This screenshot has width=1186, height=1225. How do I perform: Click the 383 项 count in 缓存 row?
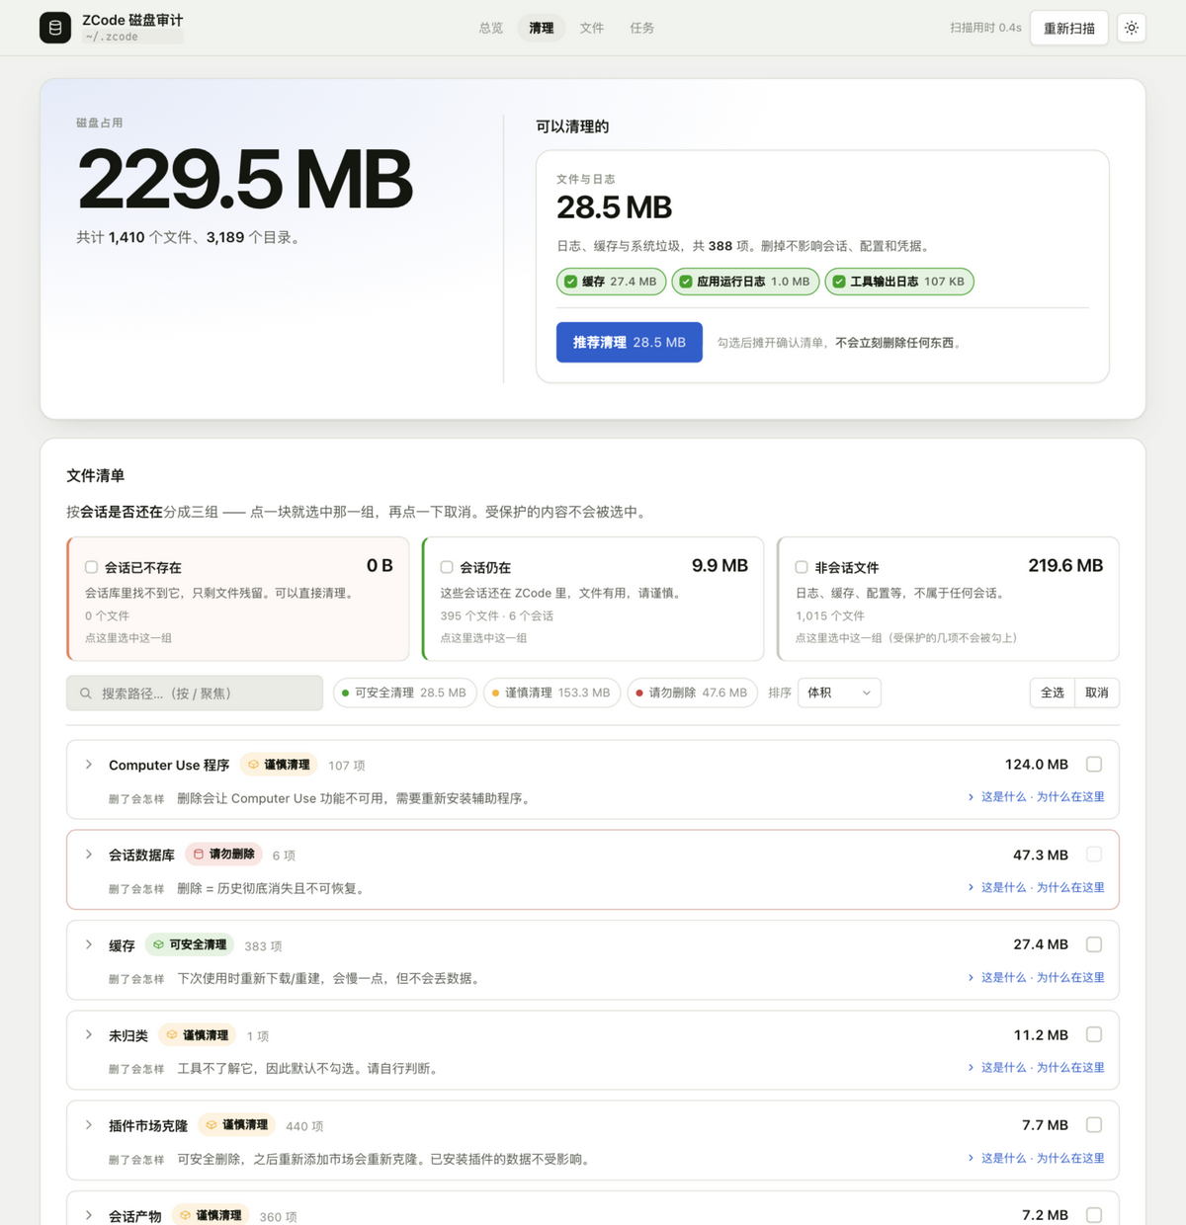(263, 946)
